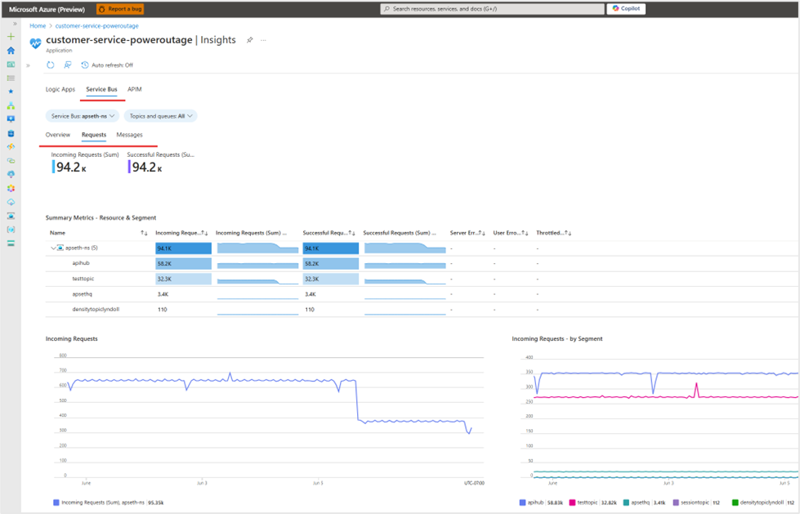Click the densitytopiclyndoll green legend swatch
The image size is (800, 514).
click(x=735, y=503)
